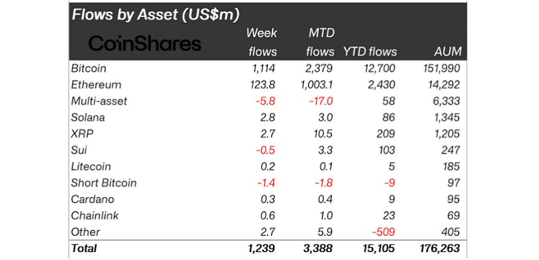Screen dimensions: 539x260
Task: Click the Multi-asset row label
Action: (x=99, y=101)
